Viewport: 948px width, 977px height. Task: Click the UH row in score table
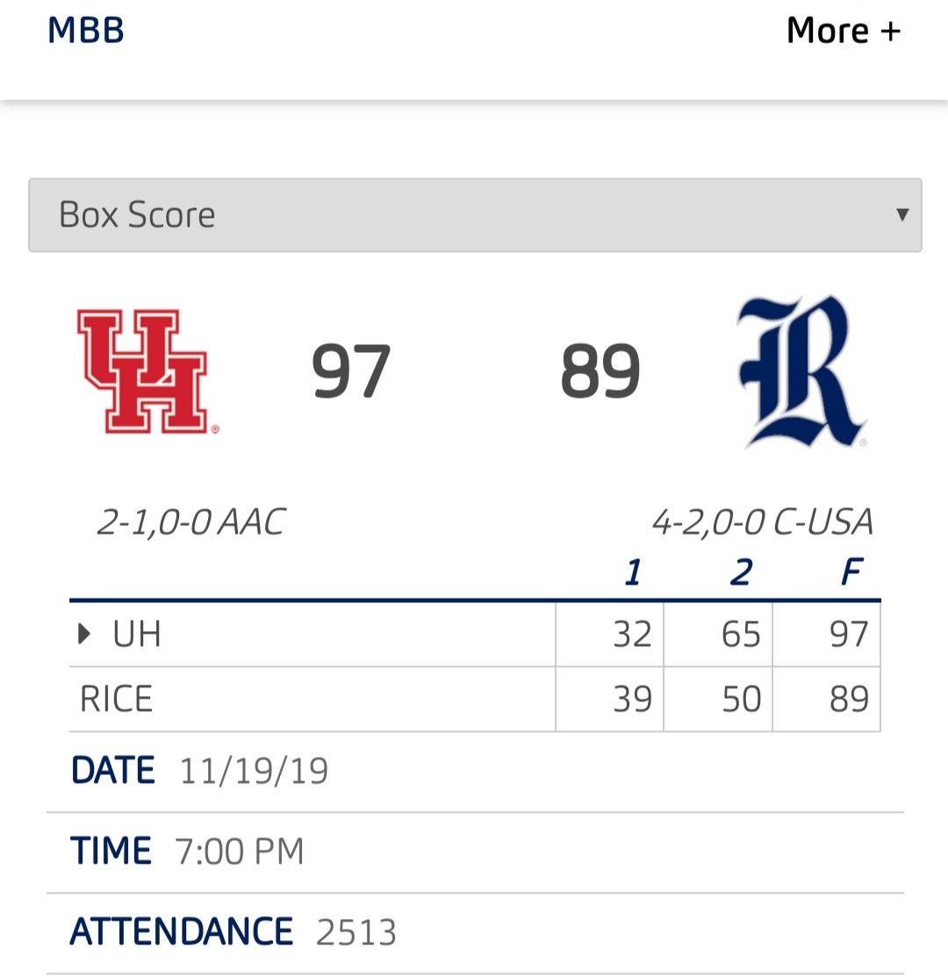click(475, 635)
